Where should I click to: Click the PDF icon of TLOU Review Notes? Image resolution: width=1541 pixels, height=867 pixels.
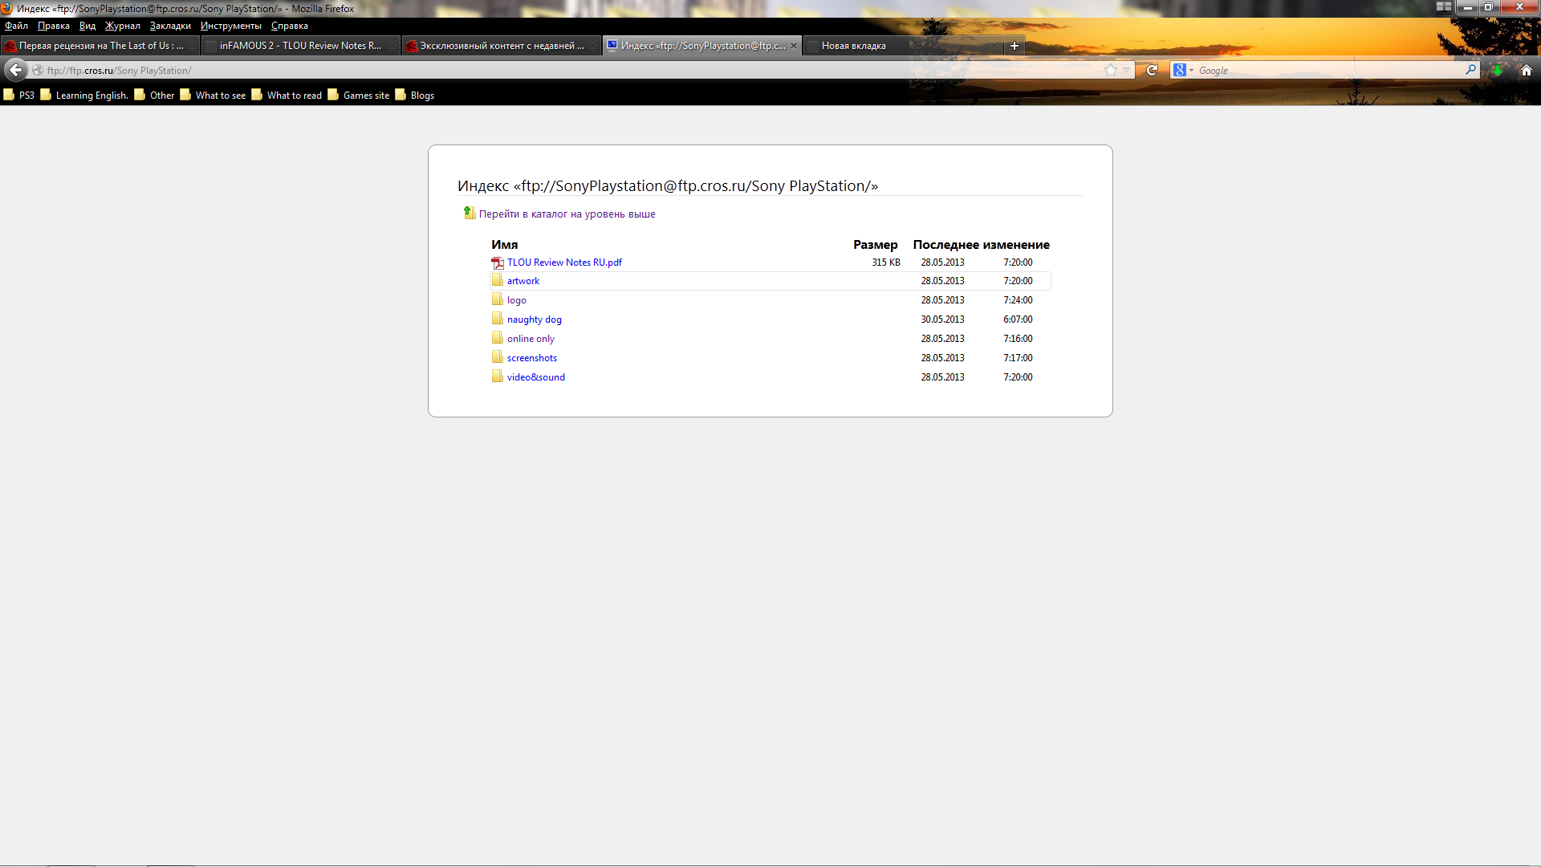point(498,263)
